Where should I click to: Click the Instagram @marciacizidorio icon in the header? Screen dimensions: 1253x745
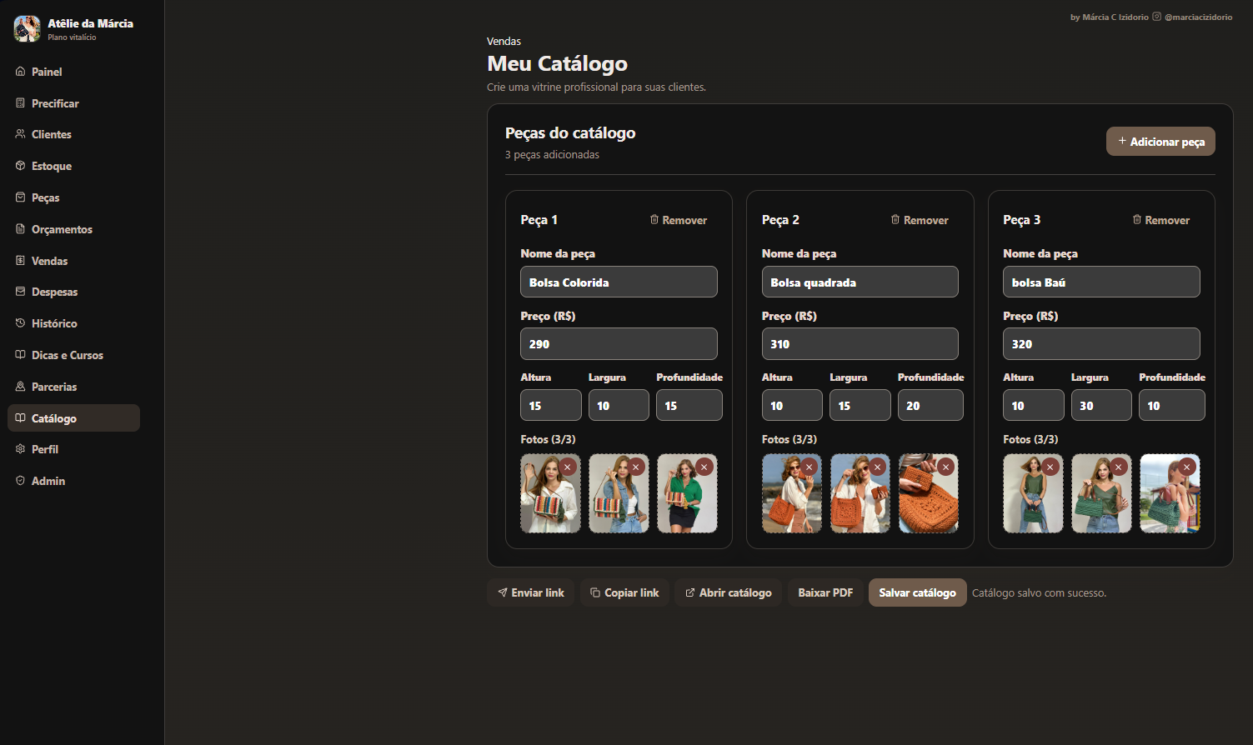1156,17
